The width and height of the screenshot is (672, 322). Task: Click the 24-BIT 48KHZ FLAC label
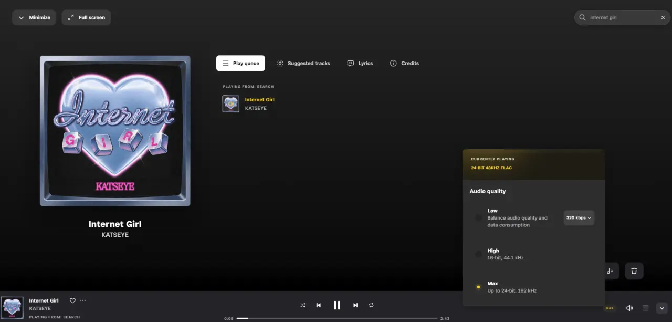coord(491,168)
